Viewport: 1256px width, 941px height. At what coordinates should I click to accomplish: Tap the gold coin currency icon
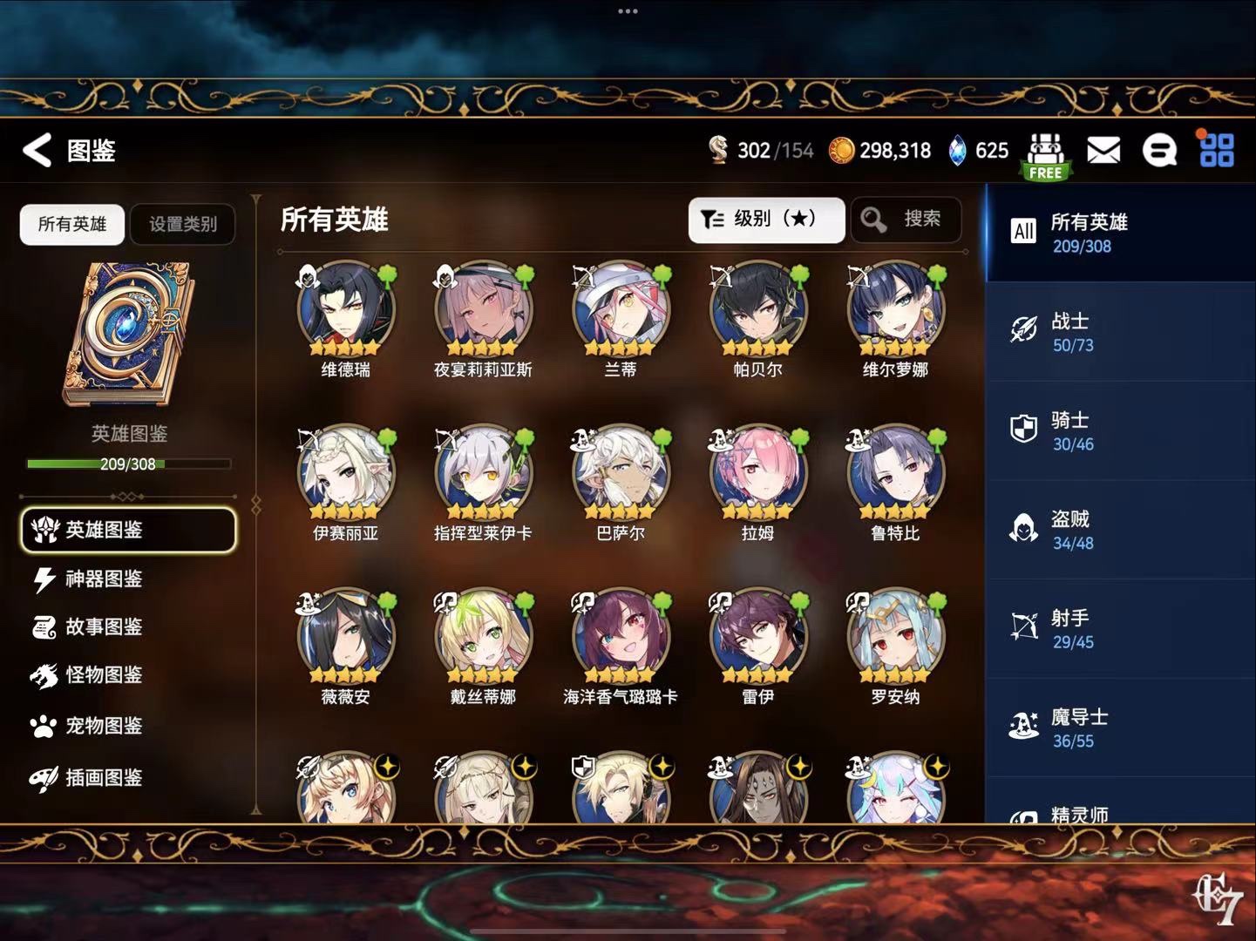(x=841, y=151)
